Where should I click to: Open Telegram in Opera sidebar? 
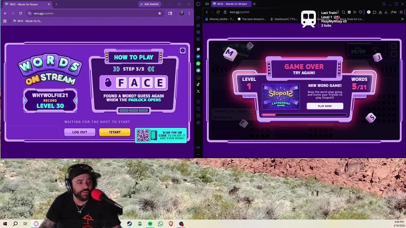pyautogui.click(x=198, y=70)
